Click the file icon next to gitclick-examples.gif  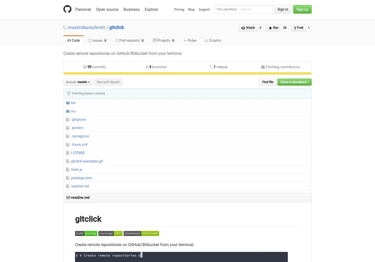point(68,161)
